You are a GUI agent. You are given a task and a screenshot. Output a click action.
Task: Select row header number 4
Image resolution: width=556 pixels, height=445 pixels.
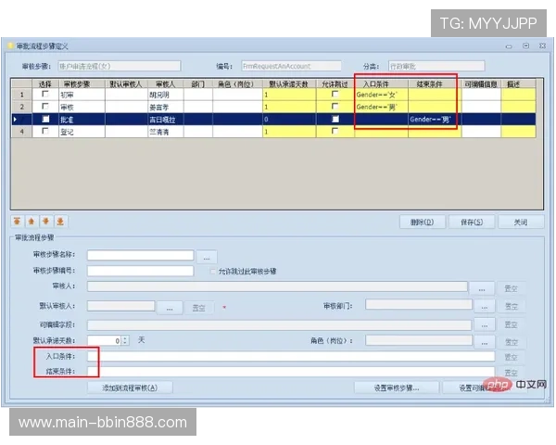(21, 132)
